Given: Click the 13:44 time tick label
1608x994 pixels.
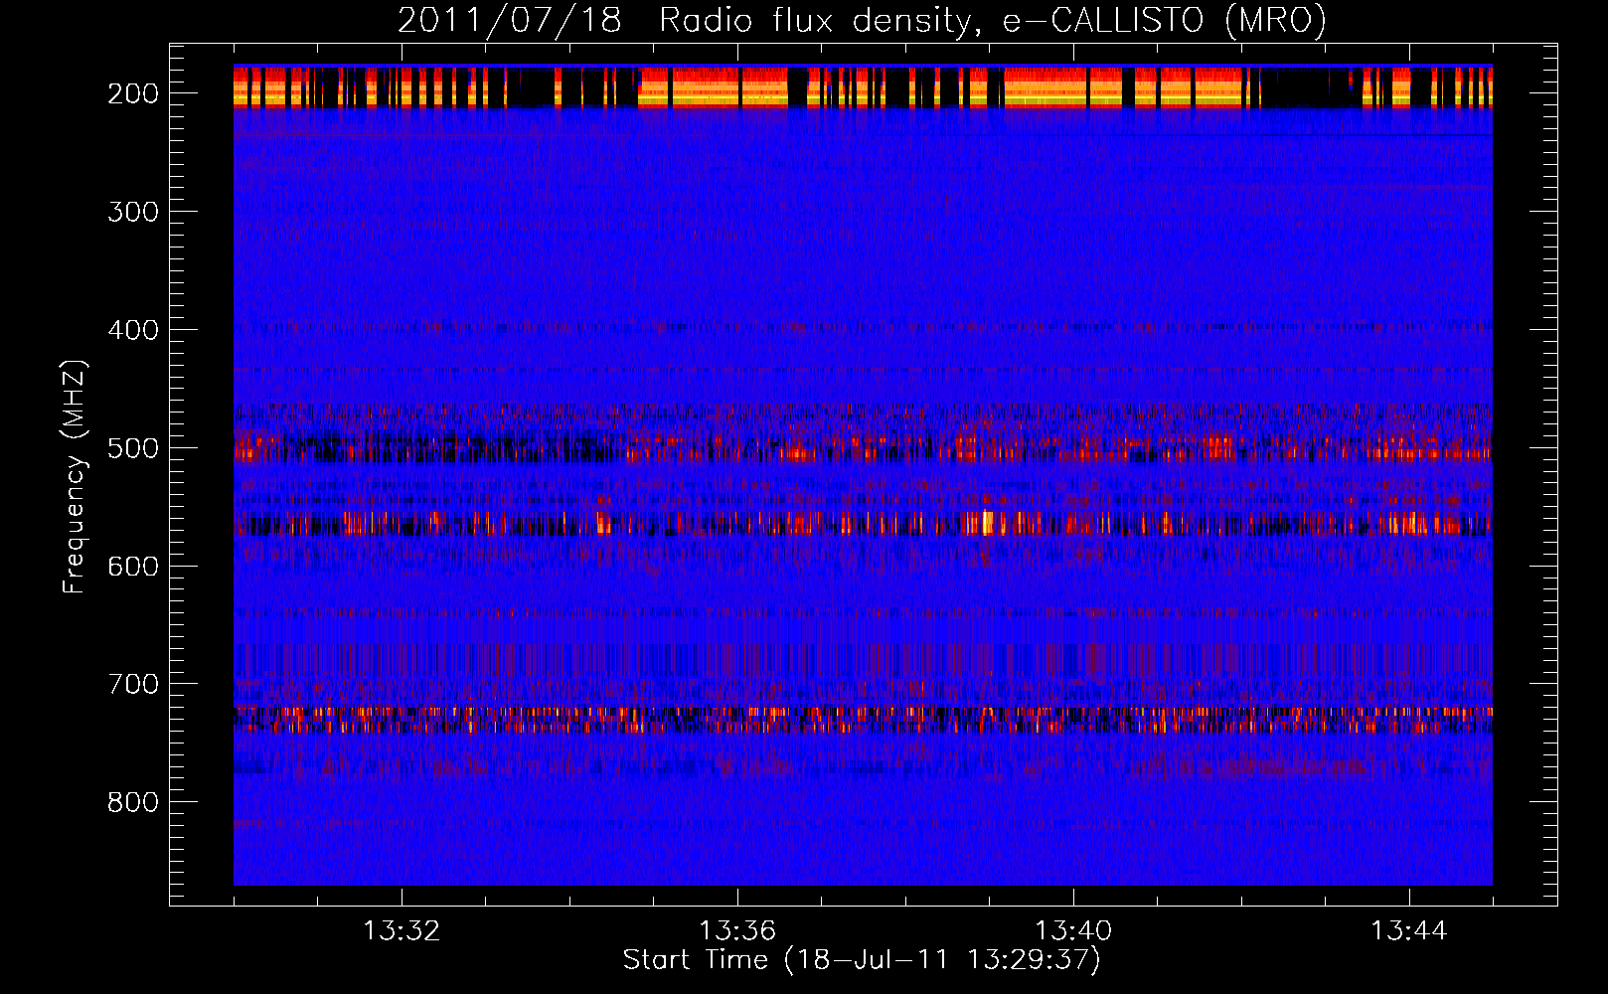Looking at the screenshot, I should tap(1409, 931).
